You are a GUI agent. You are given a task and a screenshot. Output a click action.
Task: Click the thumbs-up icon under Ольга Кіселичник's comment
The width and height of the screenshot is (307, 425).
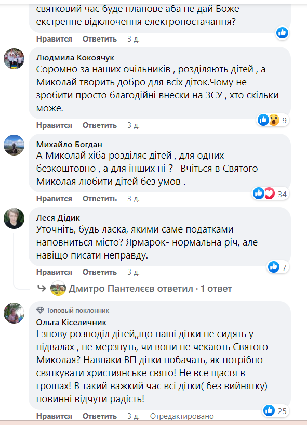tap(269, 410)
